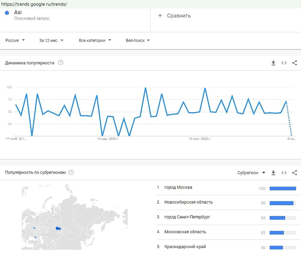Share the popularity dynamics chart
This screenshot has height=253, width=301.
295,63
